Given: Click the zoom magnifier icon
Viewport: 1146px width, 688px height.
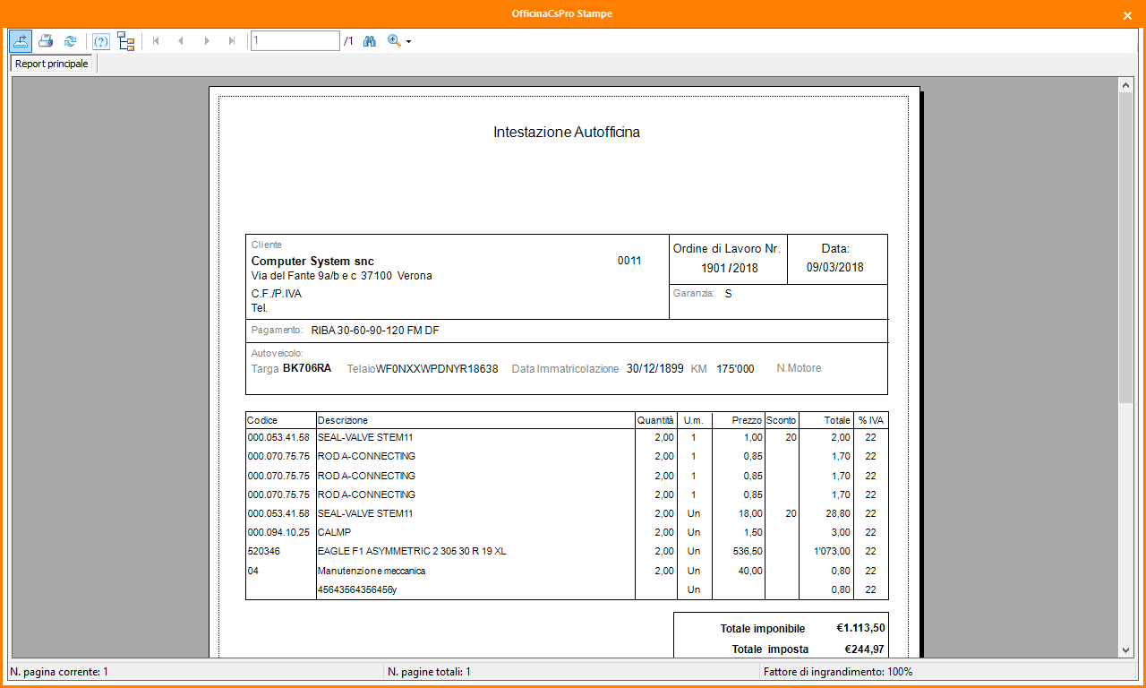Looking at the screenshot, I should pyautogui.click(x=394, y=41).
